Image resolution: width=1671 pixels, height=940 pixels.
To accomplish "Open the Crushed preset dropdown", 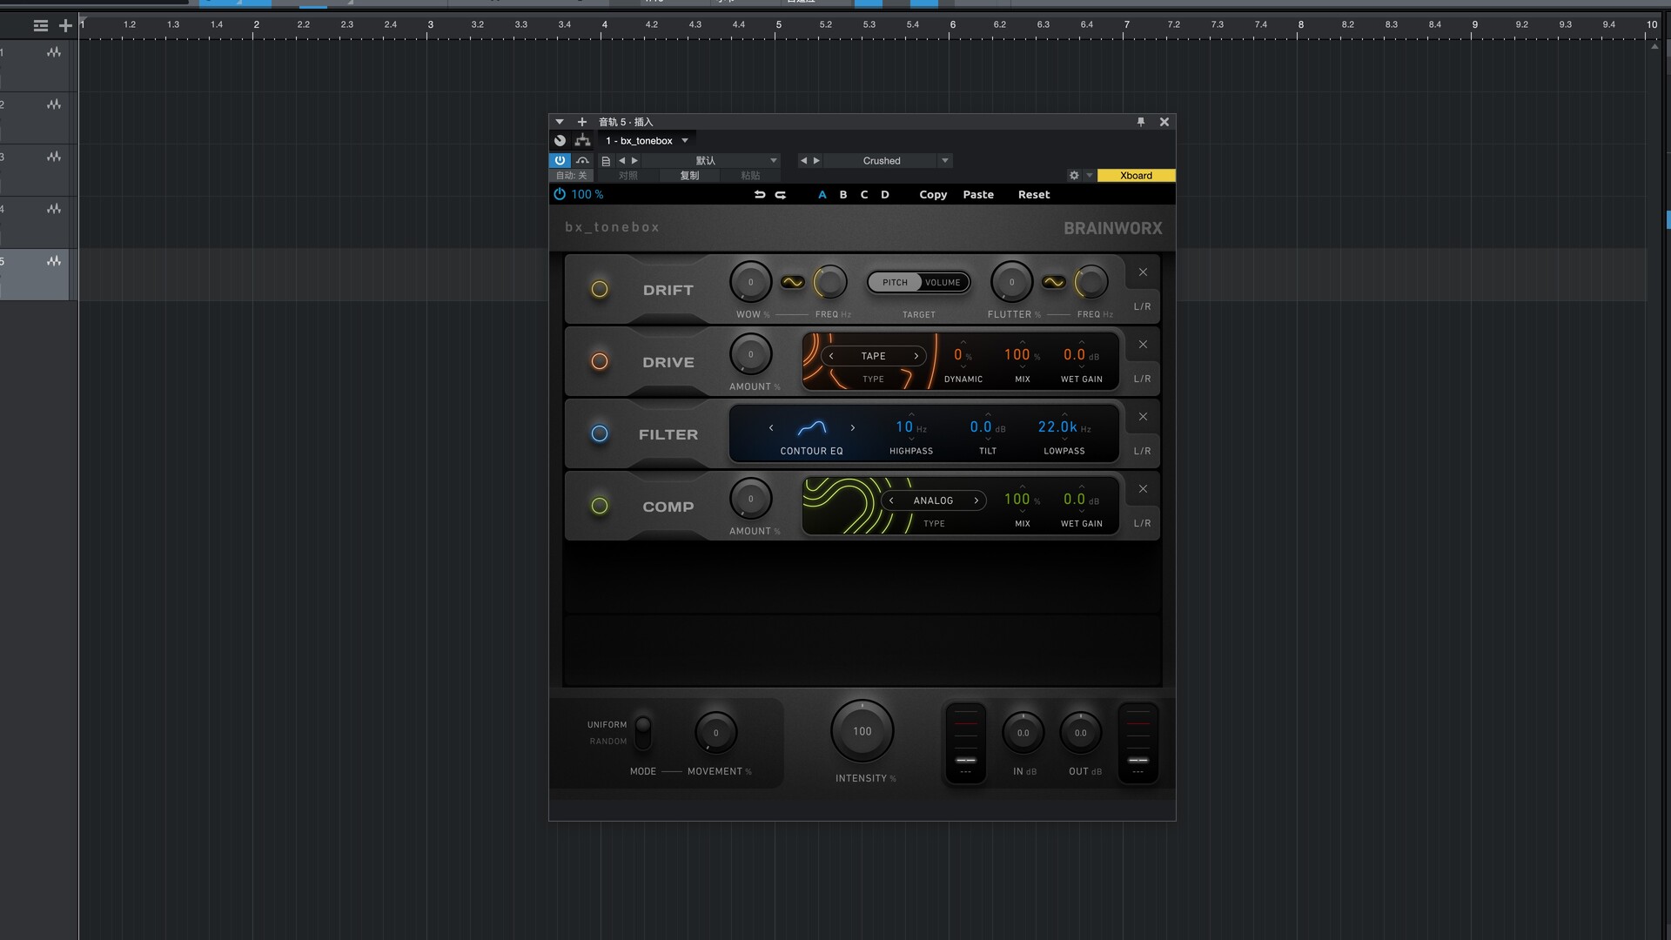I will [x=945, y=160].
